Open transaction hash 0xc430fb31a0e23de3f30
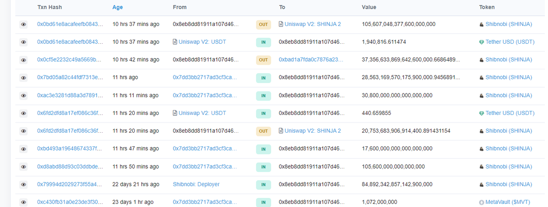 tap(70, 202)
